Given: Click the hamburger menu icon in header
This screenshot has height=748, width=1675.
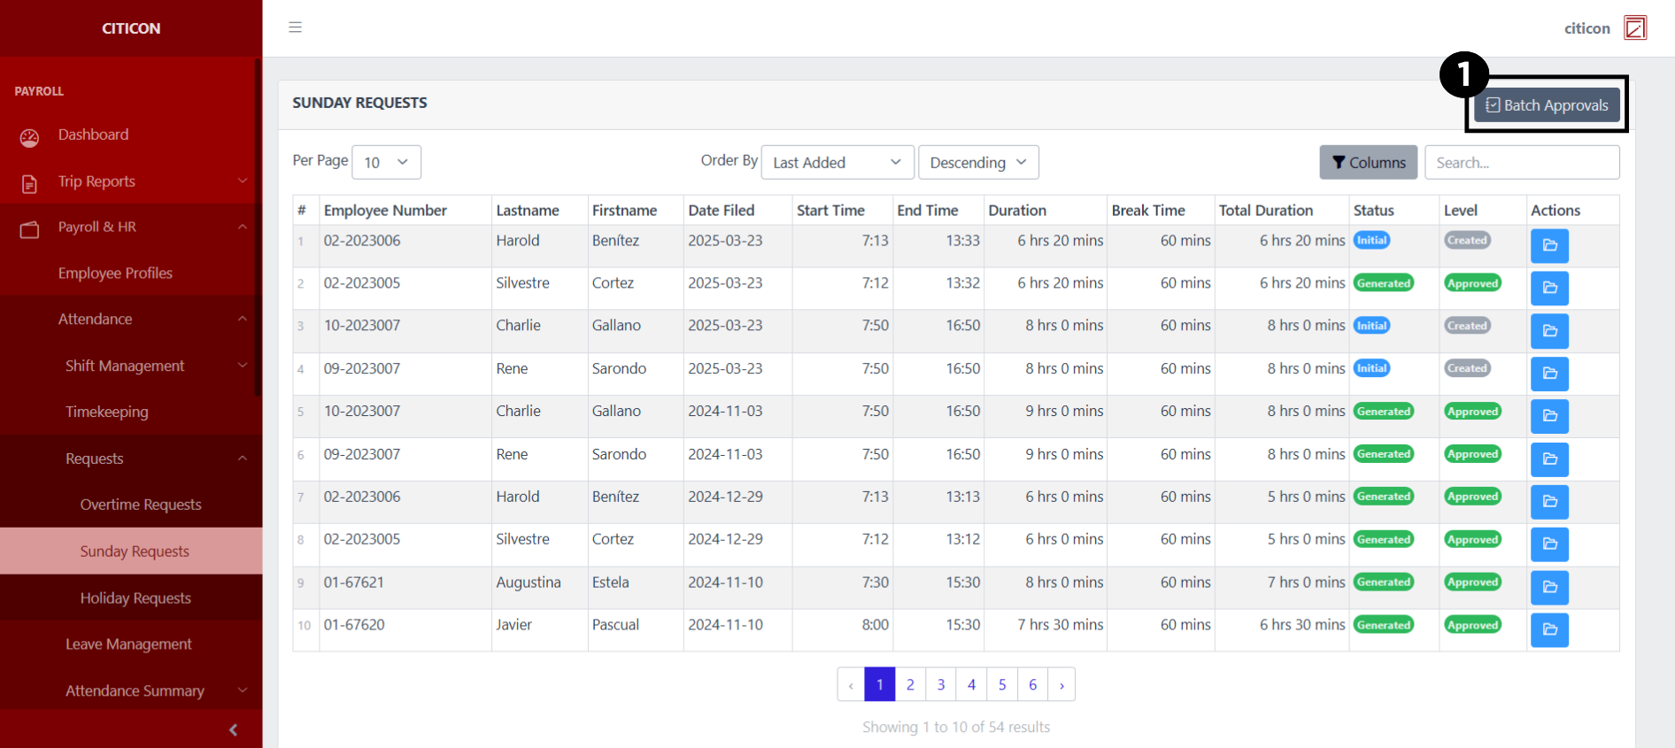Looking at the screenshot, I should [x=295, y=27].
